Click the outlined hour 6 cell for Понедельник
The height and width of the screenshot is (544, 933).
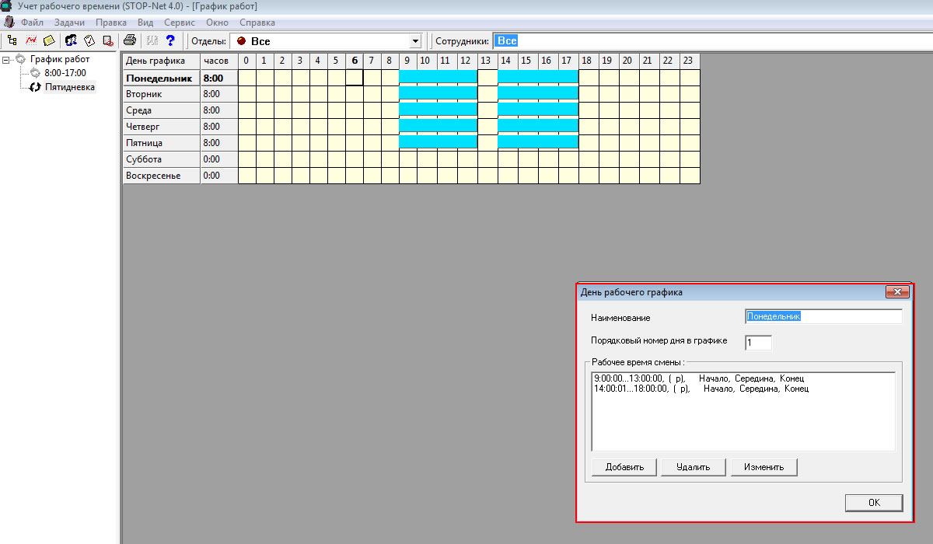pyautogui.click(x=355, y=78)
